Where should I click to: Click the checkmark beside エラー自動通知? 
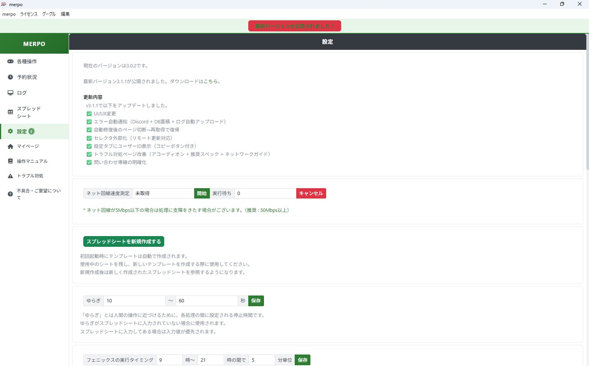[89, 122]
